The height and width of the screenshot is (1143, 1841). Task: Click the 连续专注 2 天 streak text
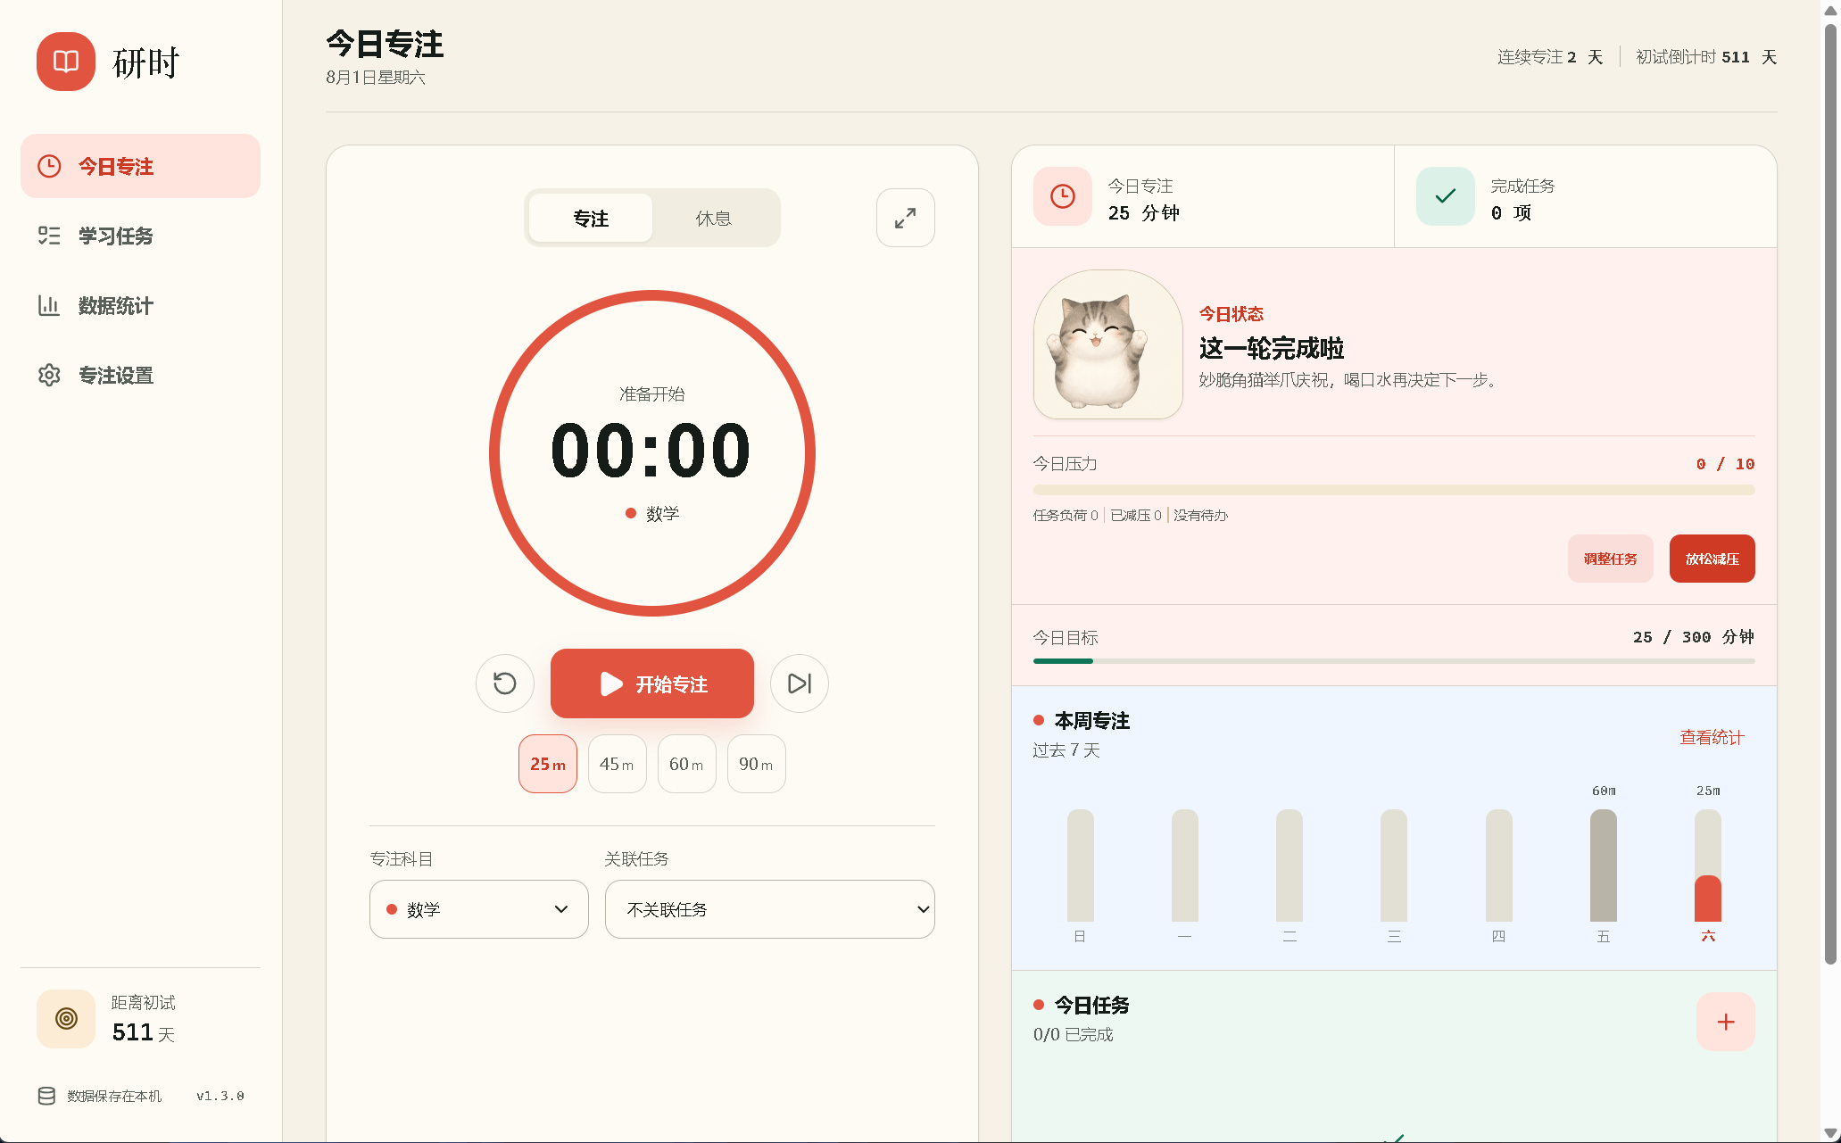tap(1550, 57)
